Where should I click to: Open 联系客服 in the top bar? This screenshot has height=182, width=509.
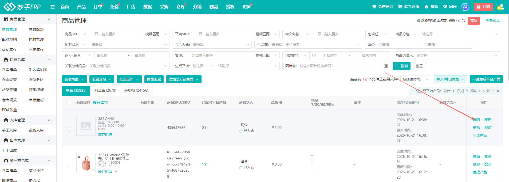point(409,7)
